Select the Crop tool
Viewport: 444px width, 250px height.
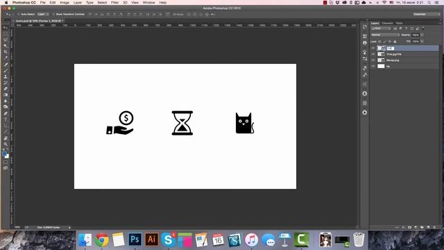tap(6, 51)
